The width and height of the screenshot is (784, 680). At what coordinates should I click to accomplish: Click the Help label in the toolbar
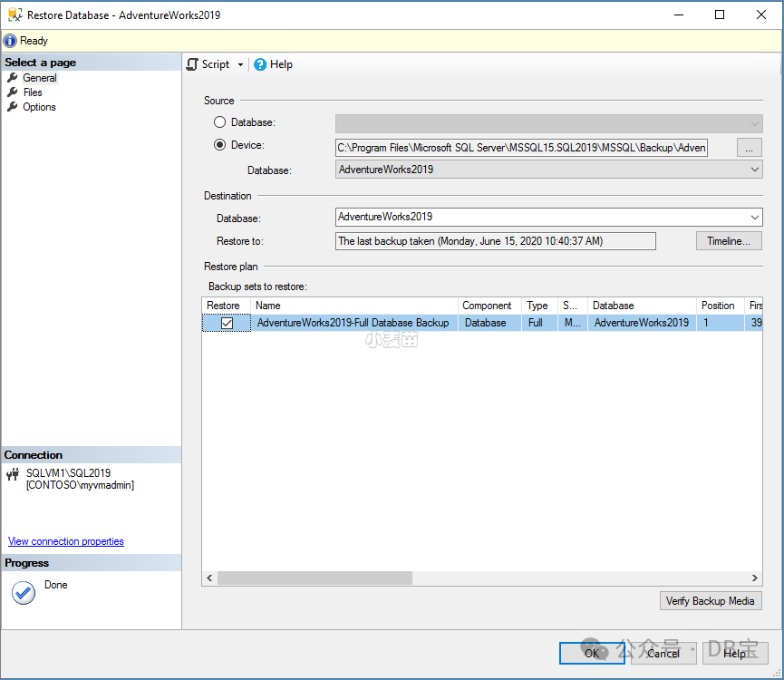[x=281, y=64]
